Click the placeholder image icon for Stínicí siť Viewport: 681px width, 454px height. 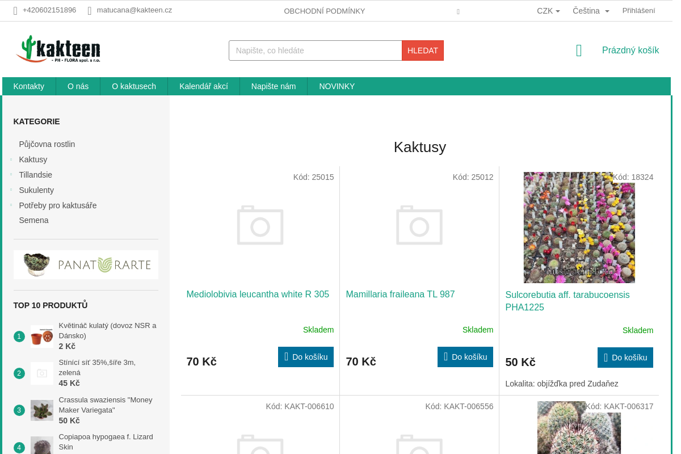41,373
